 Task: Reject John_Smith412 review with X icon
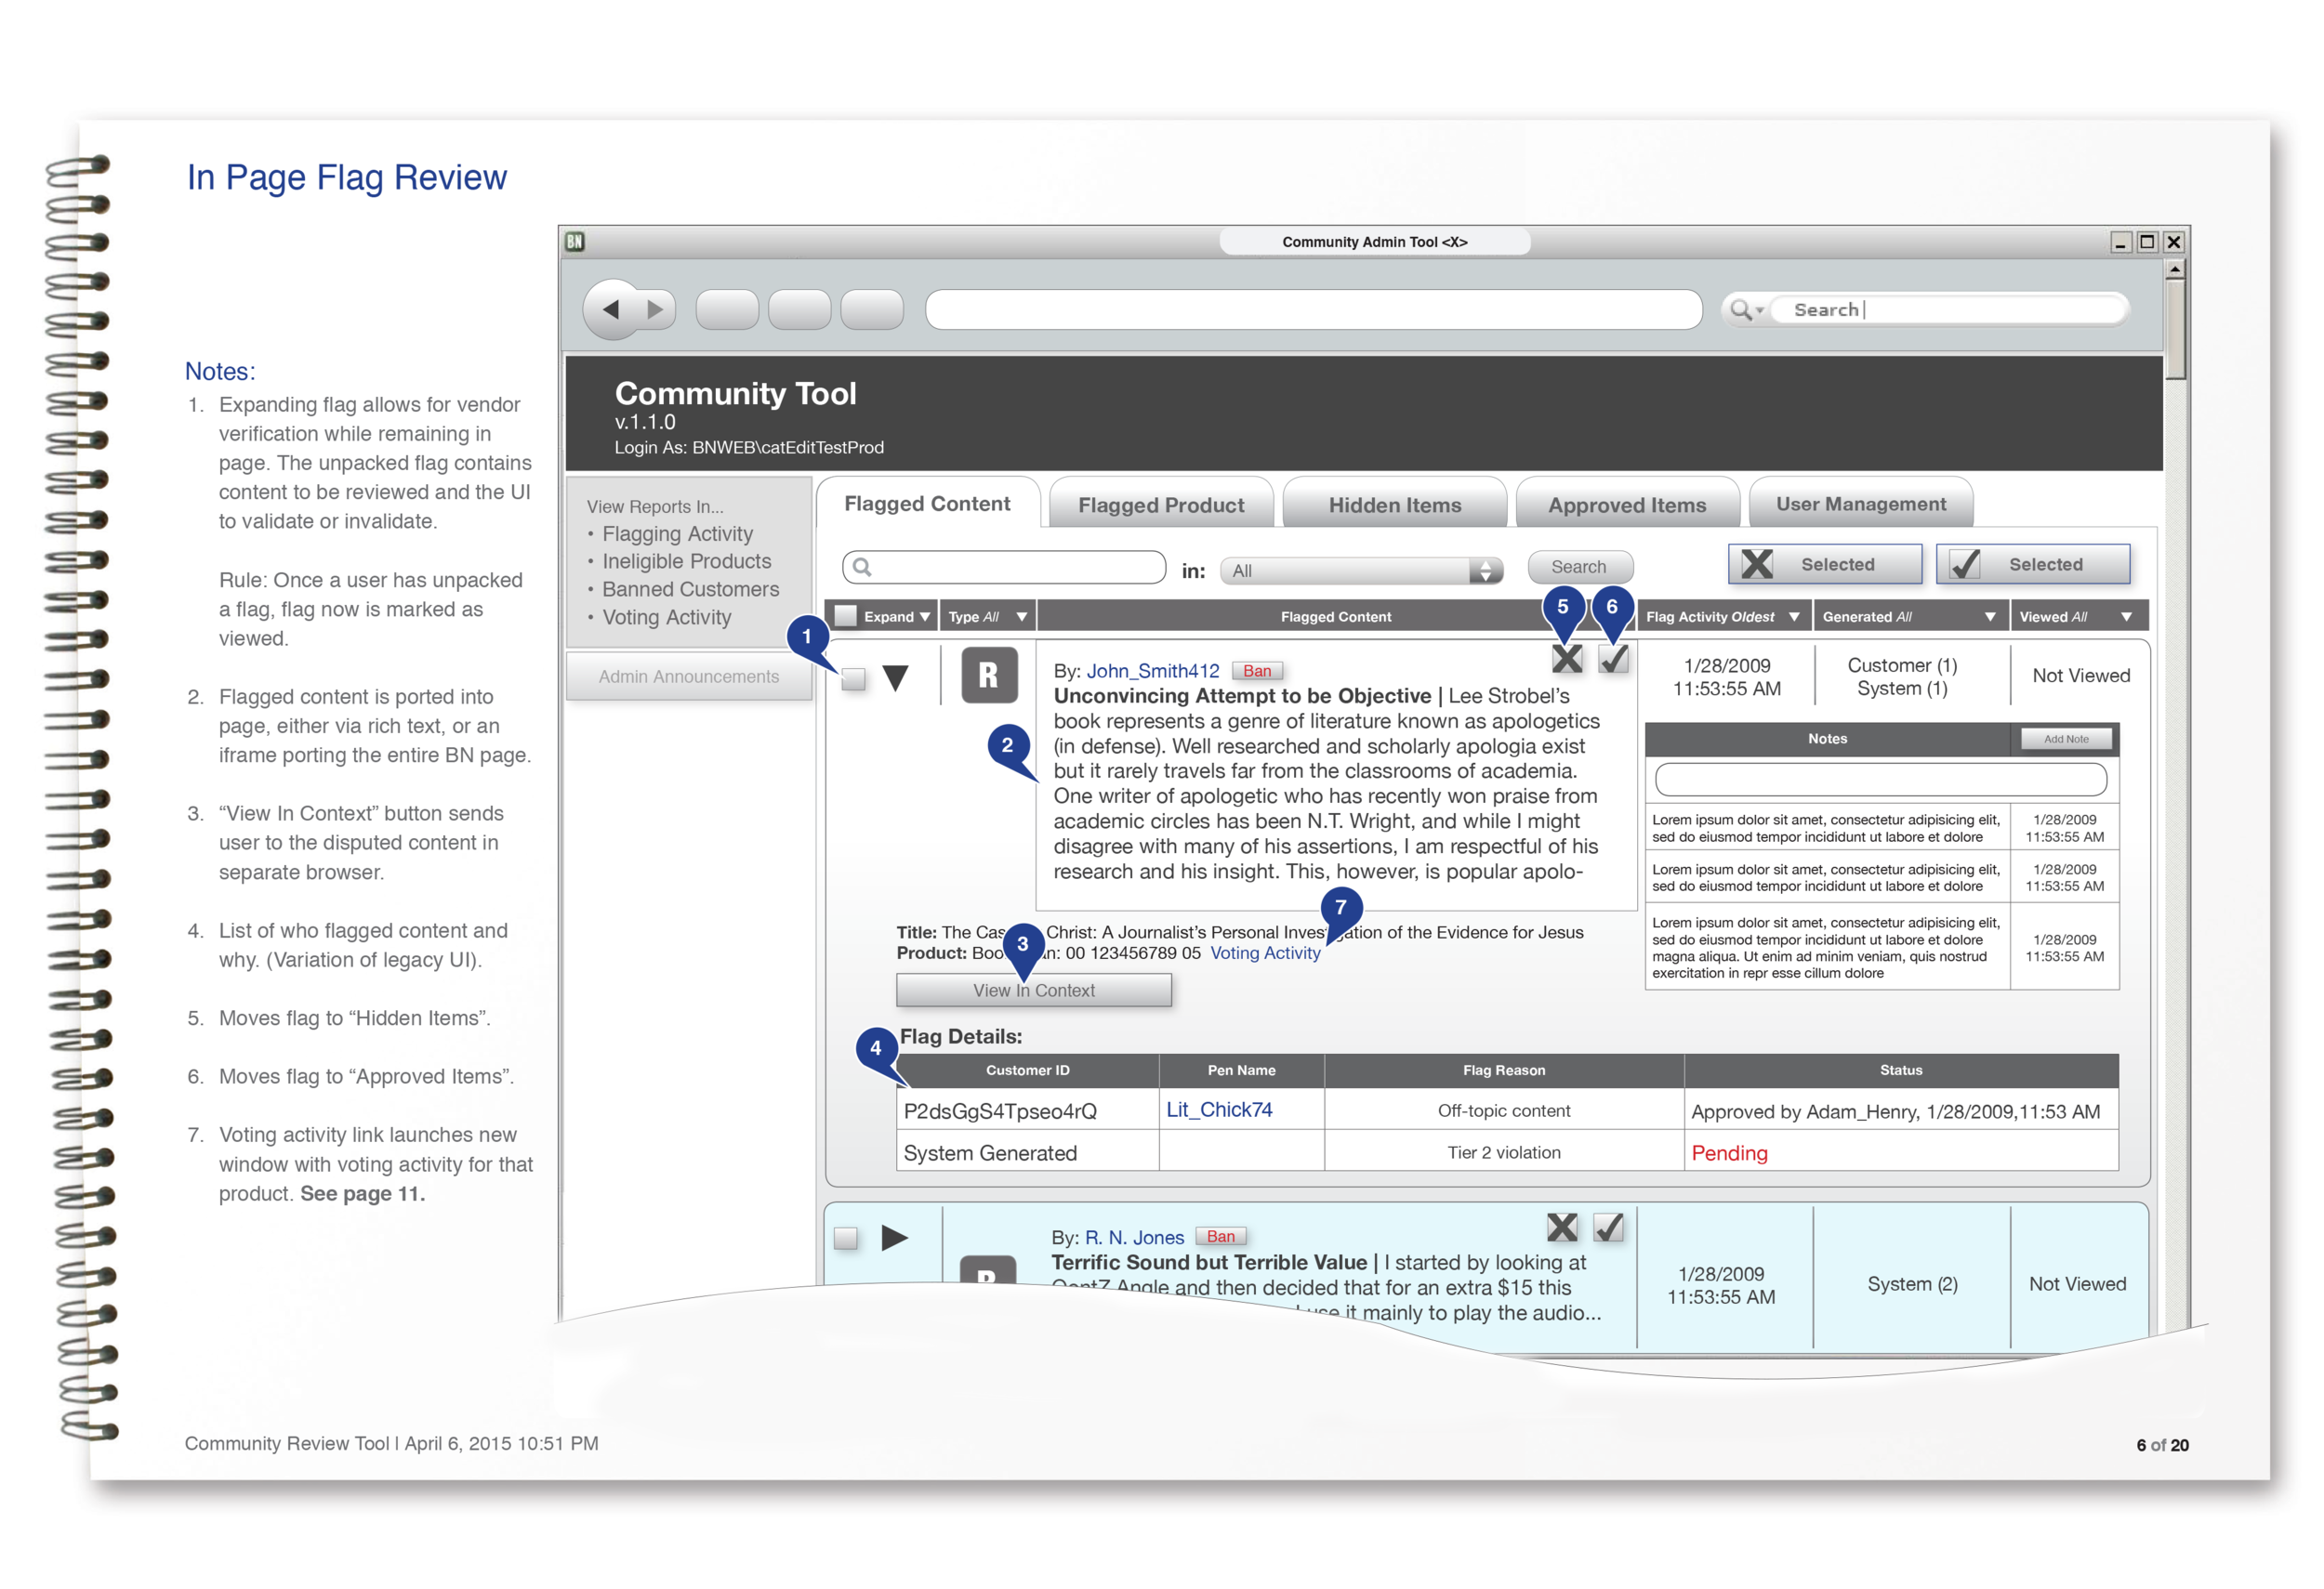coord(1566,659)
